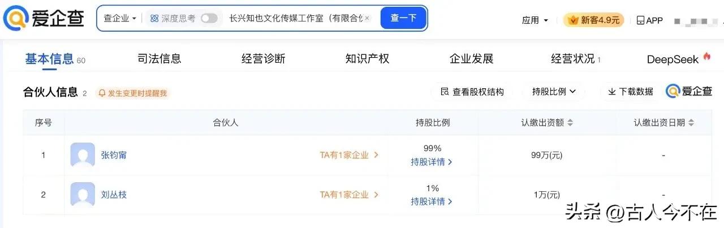Click 刘丛枝's avatar thumbnail
Image resolution: width=724 pixels, height=228 pixels.
tap(83, 195)
